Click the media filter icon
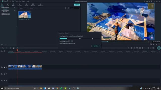This screenshot has height=90, width=161. point(65,8)
